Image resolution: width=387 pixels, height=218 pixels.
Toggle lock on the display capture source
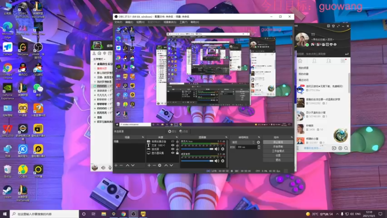tap(177, 153)
